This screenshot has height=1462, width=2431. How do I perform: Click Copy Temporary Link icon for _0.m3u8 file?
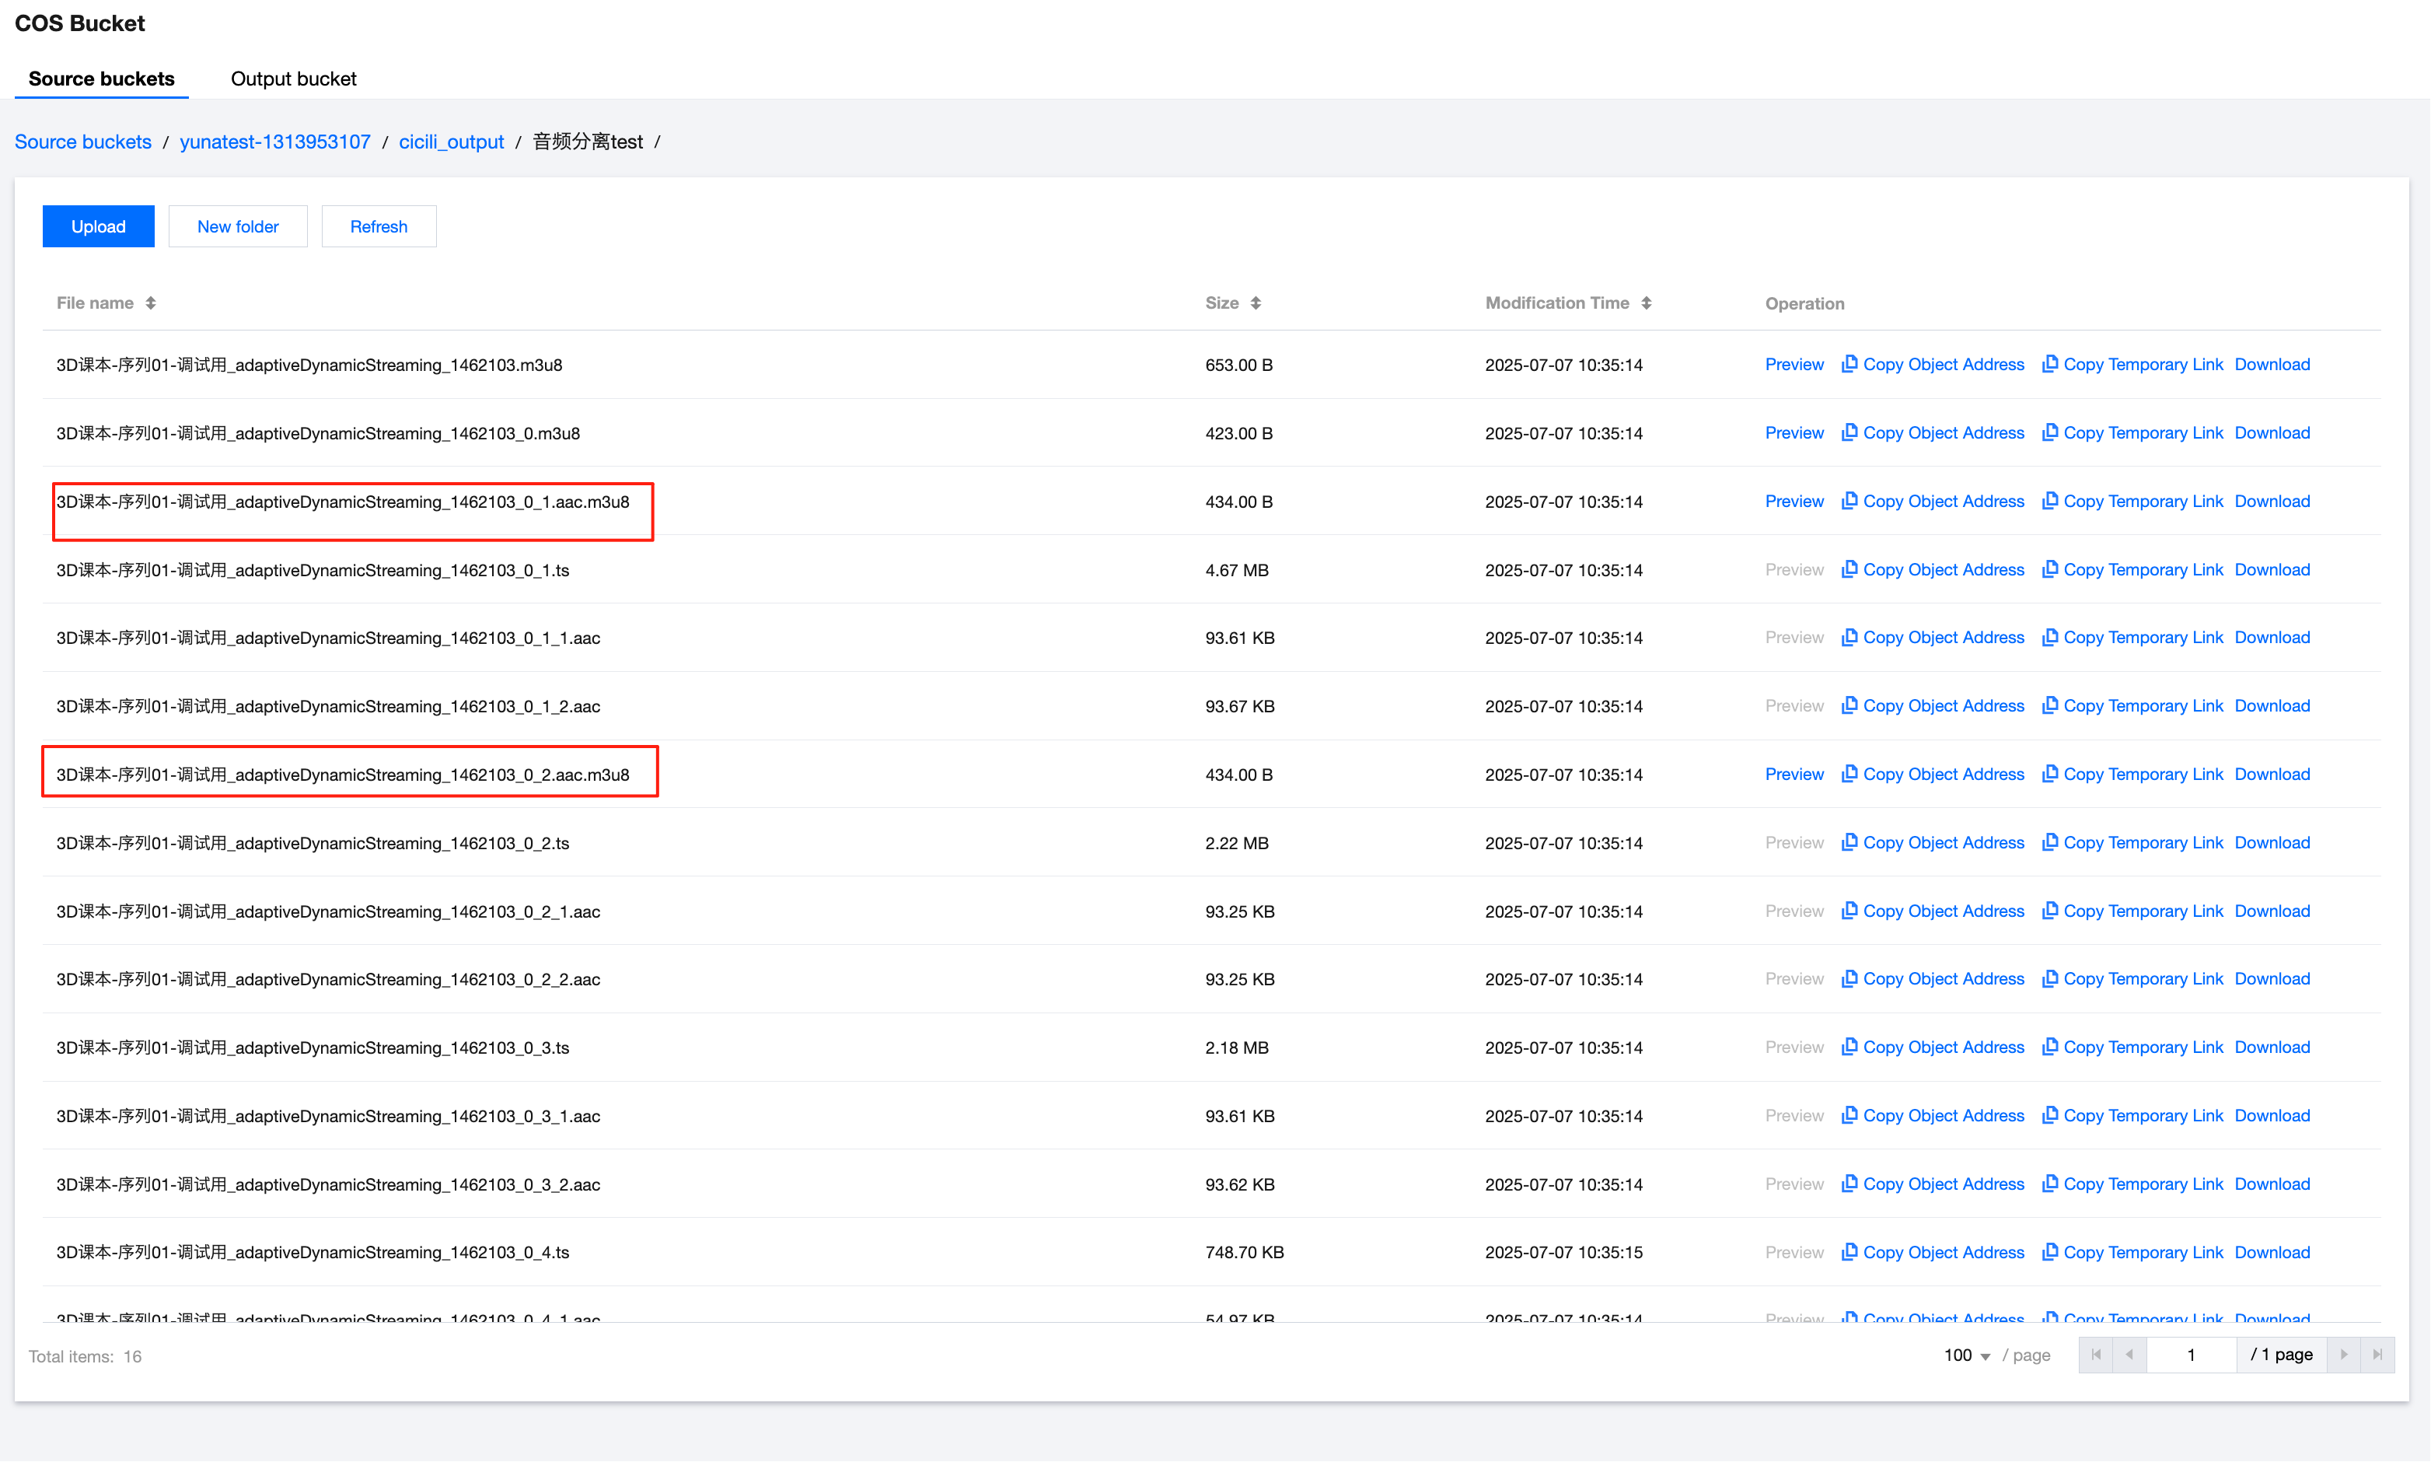2049,432
